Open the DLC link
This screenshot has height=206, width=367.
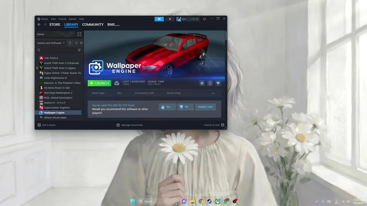120,93
